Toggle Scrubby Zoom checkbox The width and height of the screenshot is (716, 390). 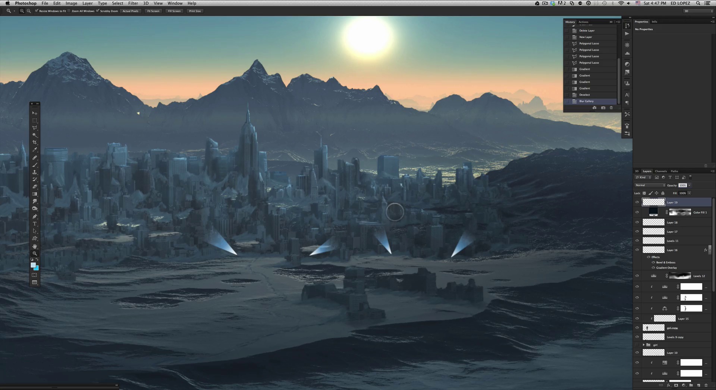98,11
